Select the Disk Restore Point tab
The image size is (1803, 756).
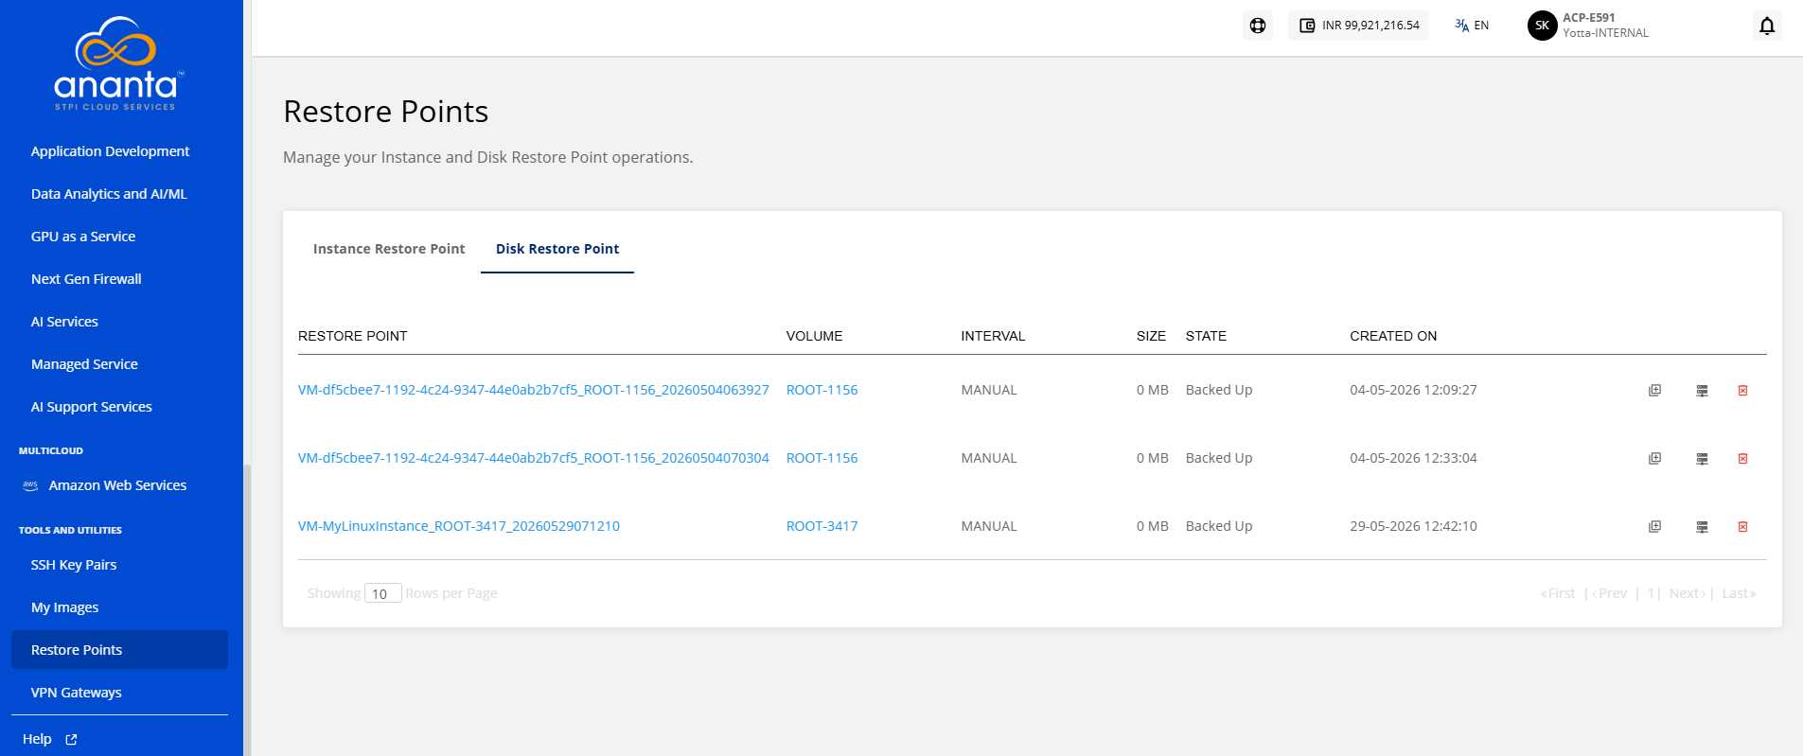pos(557,249)
